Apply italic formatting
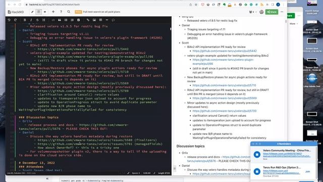 tap(31, 20)
